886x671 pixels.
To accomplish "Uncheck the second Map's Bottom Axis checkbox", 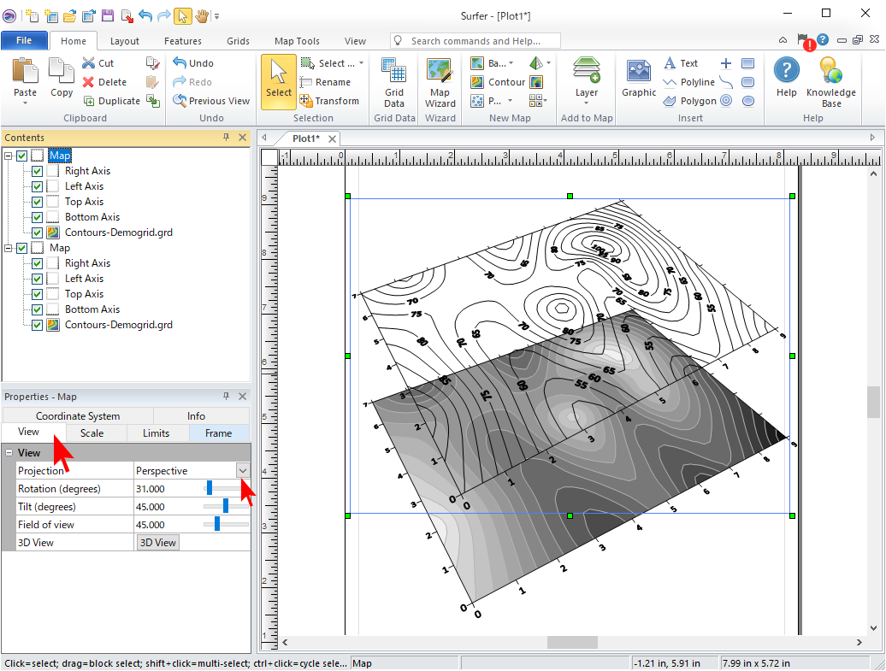I will coord(38,309).
